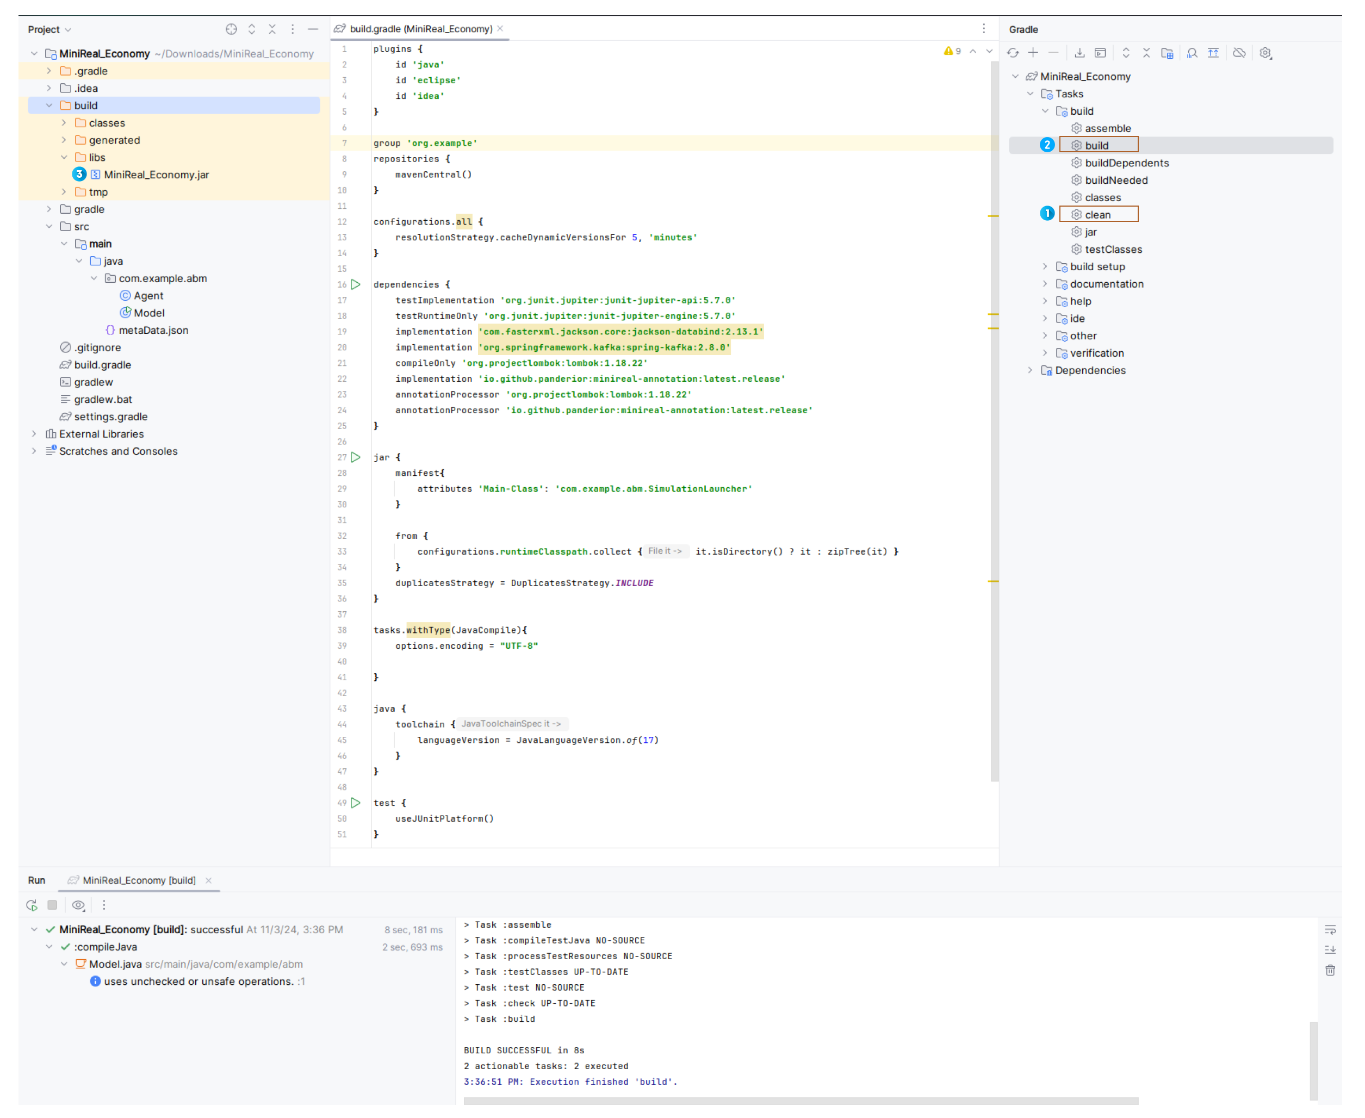The image size is (1365, 1118).
Task: Expand build setup Gradle tasks group
Action: point(1045,266)
